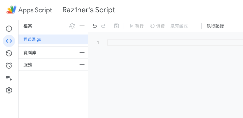Run the script with 執行 button
Viewport: 243px width, 118px height.
[137, 26]
